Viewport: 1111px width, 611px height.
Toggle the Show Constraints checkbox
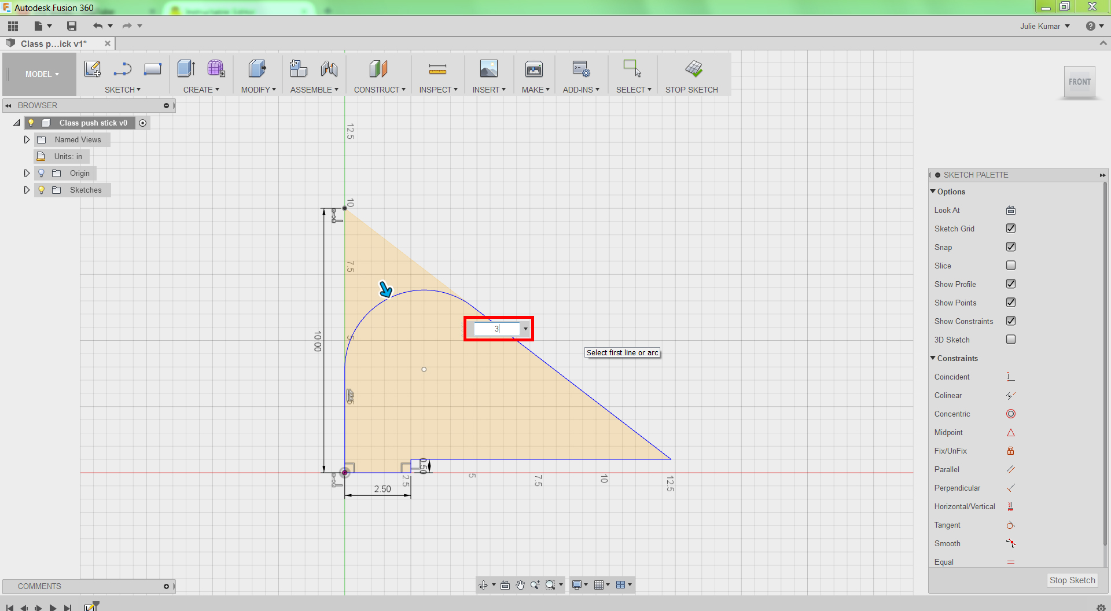click(1011, 321)
